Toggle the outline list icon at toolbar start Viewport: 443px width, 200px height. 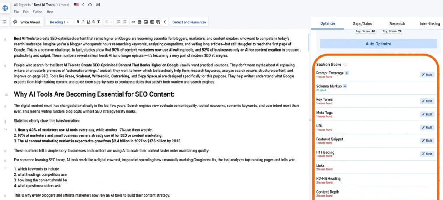[4, 22]
